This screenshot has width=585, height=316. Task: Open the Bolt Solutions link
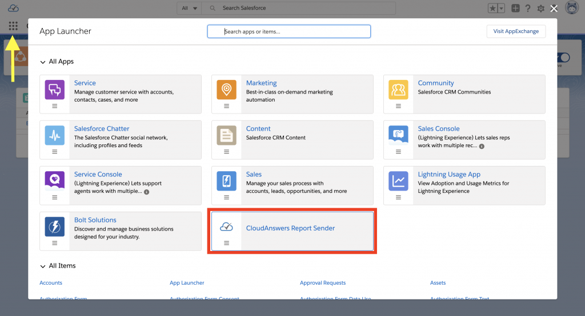pos(95,220)
